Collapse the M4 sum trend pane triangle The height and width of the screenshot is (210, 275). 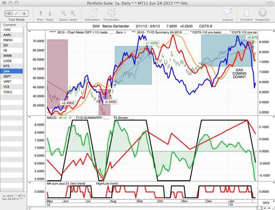[29, 182]
